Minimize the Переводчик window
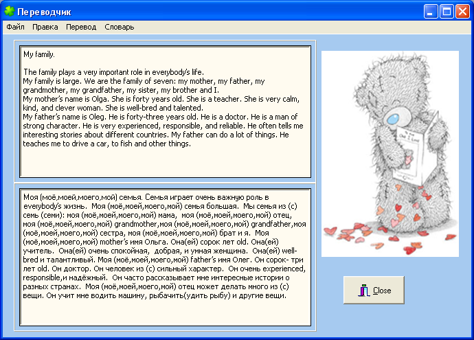This screenshot has height=340, width=474. click(x=431, y=12)
